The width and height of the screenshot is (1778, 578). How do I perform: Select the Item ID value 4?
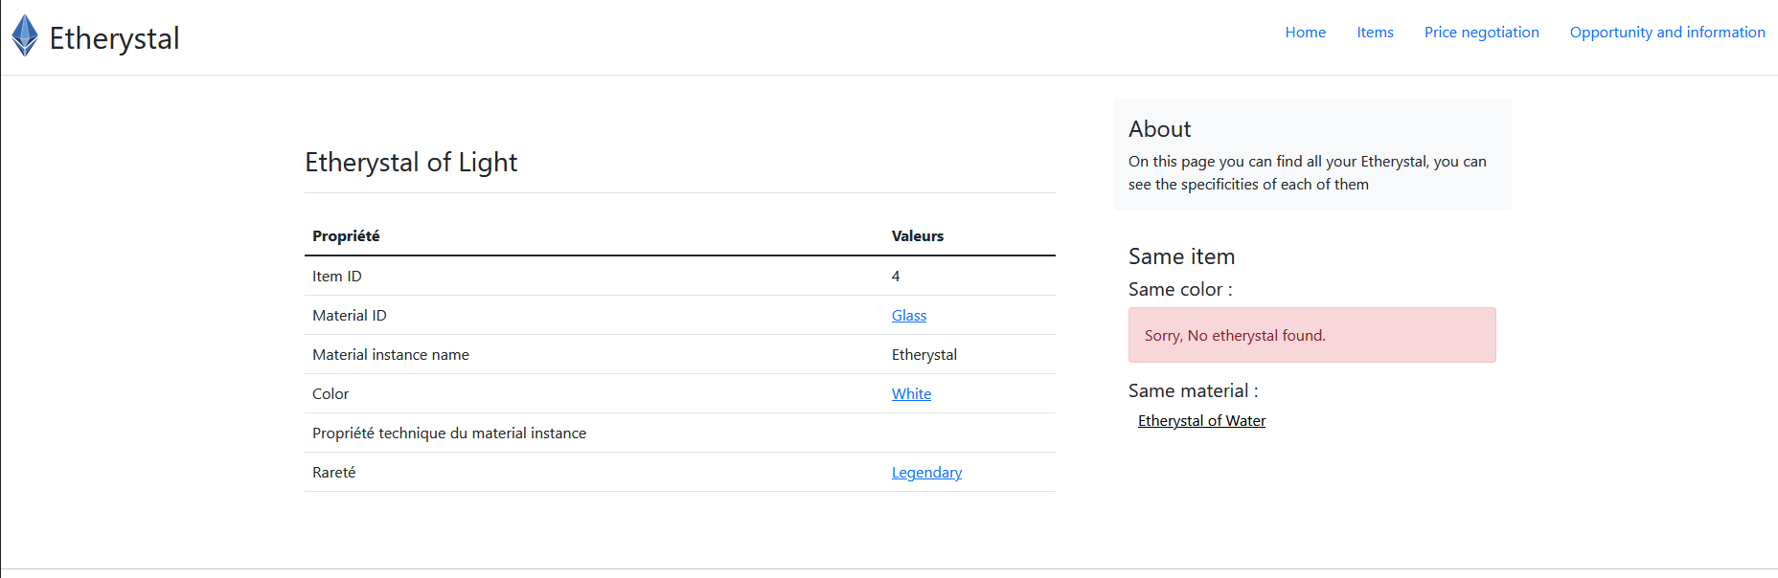[x=896, y=277]
